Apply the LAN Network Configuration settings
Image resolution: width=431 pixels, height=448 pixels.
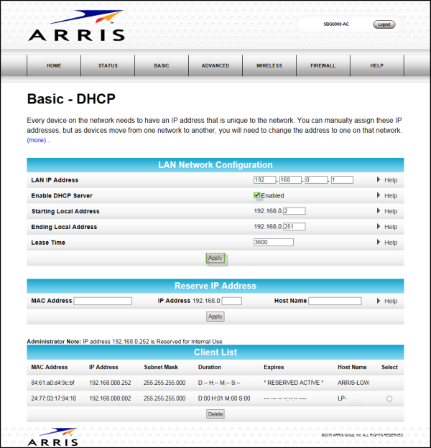click(x=215, y=258)
